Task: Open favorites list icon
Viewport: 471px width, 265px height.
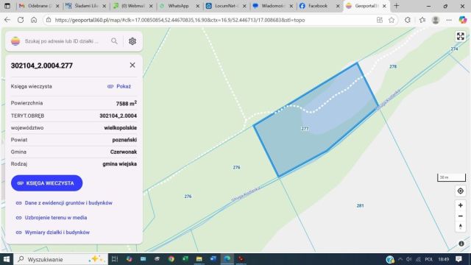Action: [422, 20]
